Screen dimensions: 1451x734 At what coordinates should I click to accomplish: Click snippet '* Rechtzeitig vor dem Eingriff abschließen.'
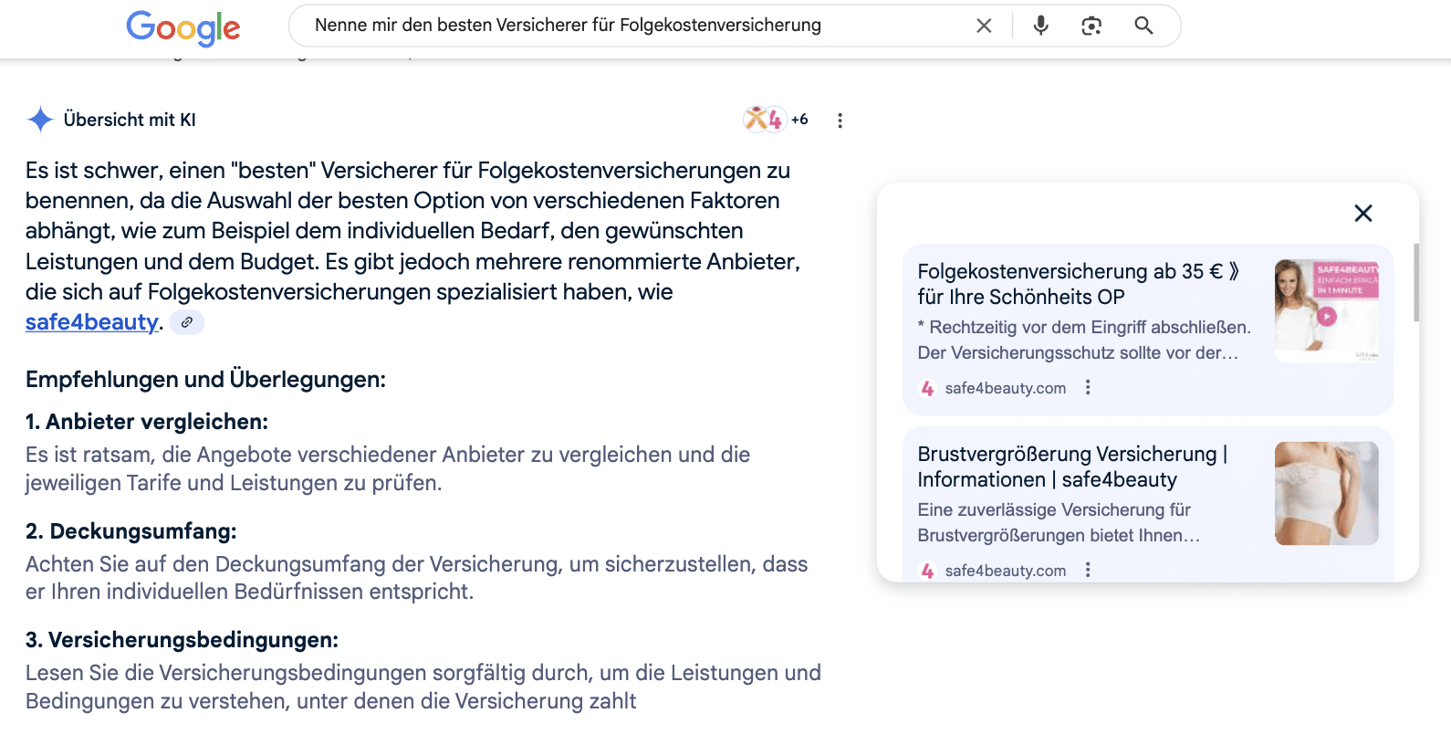click(1084, 327)
